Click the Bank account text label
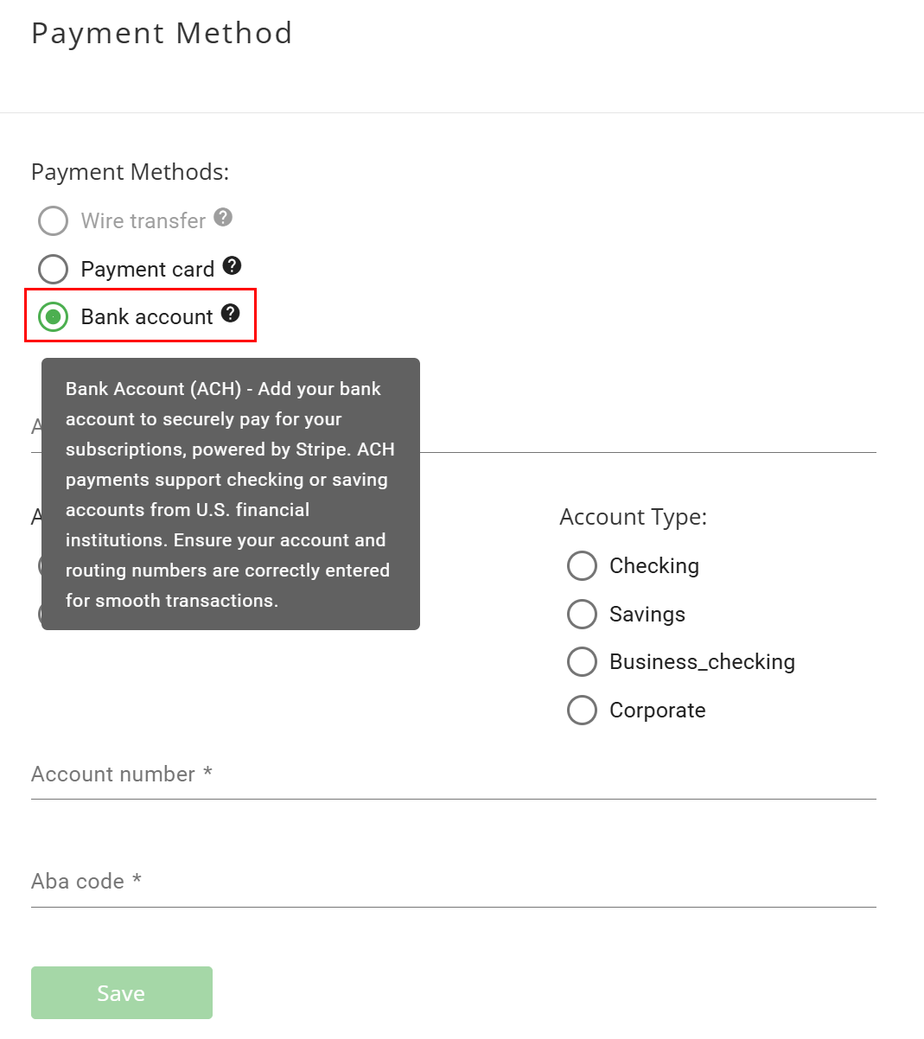This screenshot has height=1039, width=924. pyautogui.click(x=147, y=316)
